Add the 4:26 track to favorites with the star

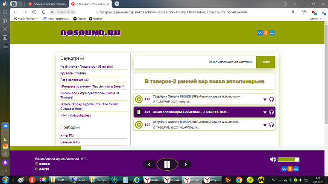tap(265, 99)
